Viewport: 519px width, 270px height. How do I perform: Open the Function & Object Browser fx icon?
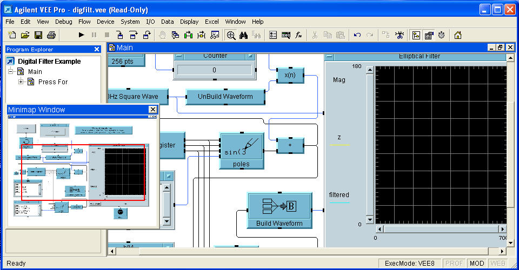coord(299,35)
